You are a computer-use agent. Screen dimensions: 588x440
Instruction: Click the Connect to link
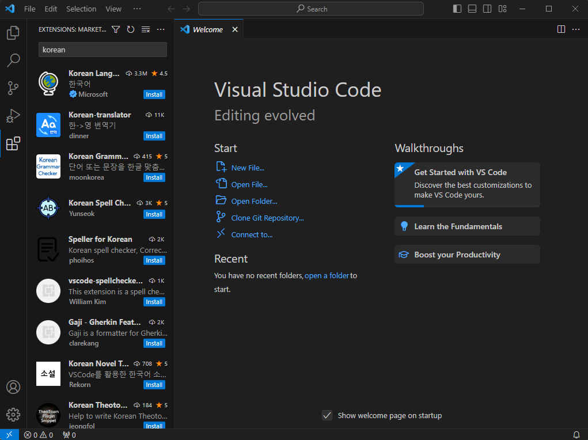click(252, 234)
